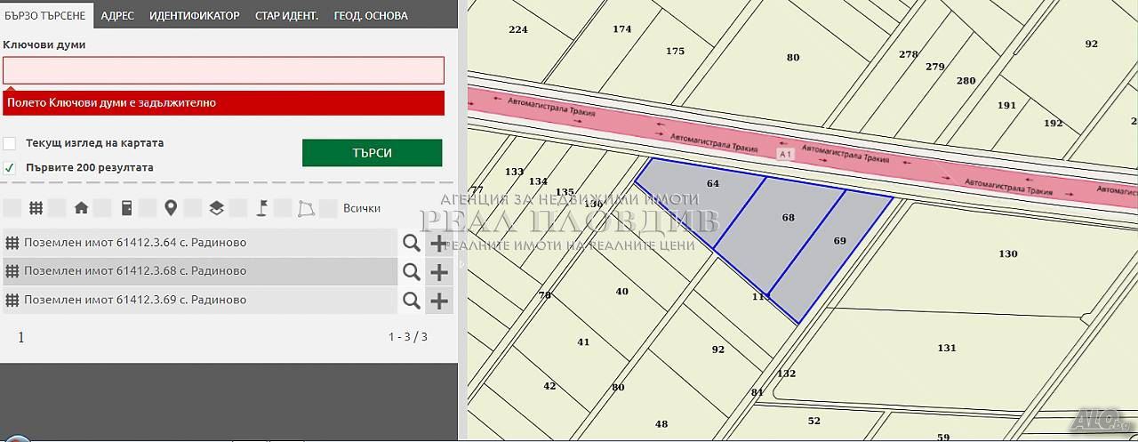Open the ИДЕНТИФИКАТОР tab
This screenshot has height=442, width=1138.
click(x=194, y=15)
